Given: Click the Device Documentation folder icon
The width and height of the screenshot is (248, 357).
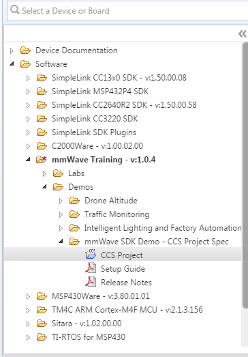Looking at the screenshot, I should [x=25, y=51].
